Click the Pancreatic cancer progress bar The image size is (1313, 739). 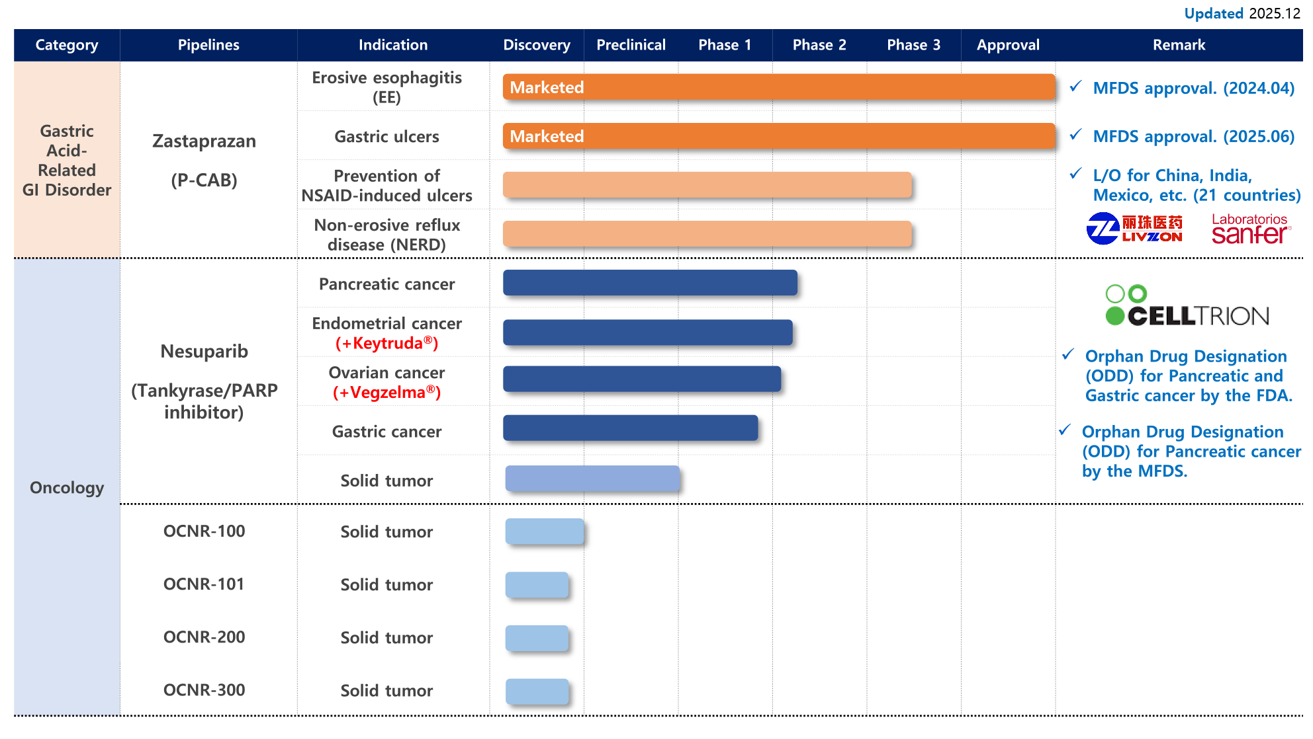(x=650, y=283)
